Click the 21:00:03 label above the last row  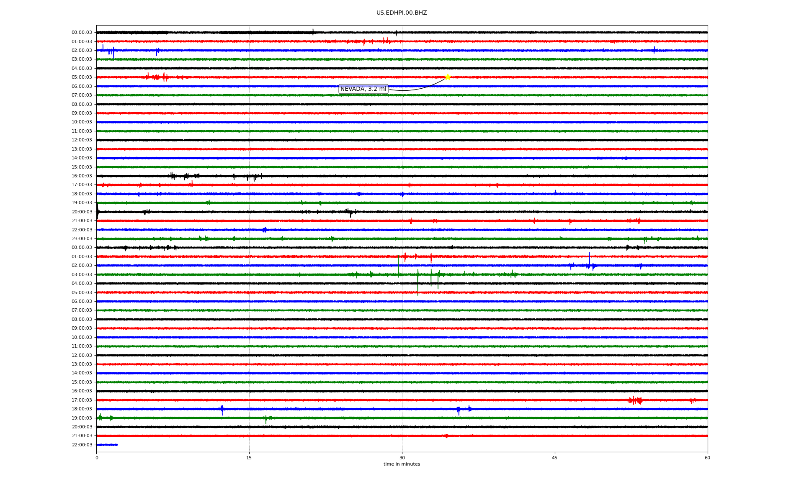coord(82,436)
